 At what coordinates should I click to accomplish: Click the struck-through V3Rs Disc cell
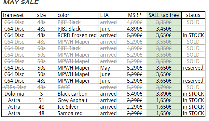[x=14, y=87]
